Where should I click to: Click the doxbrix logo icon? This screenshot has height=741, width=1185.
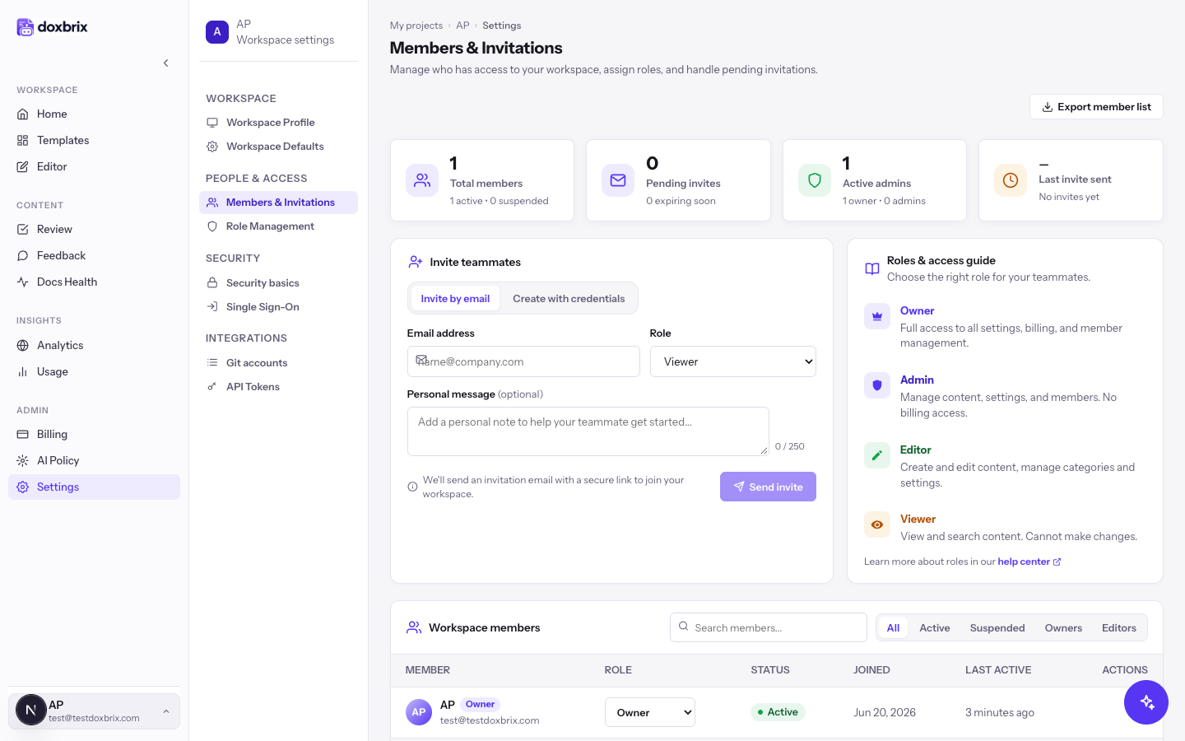click(x=26, y=27)
